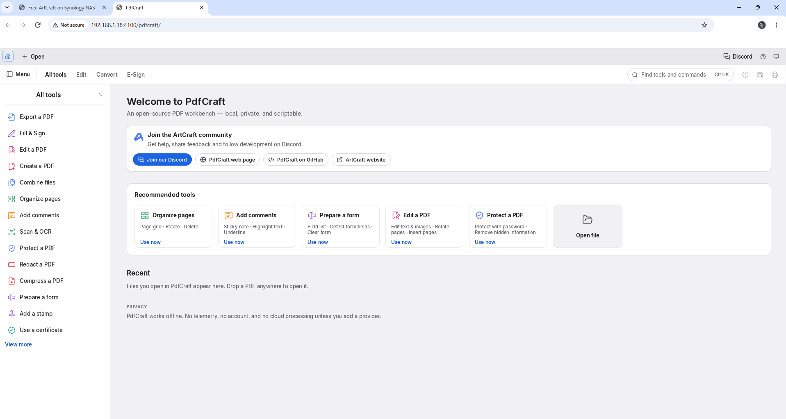Click the Open file card
Viewport: 786px width, 419px height.
[x=588, y=226]
